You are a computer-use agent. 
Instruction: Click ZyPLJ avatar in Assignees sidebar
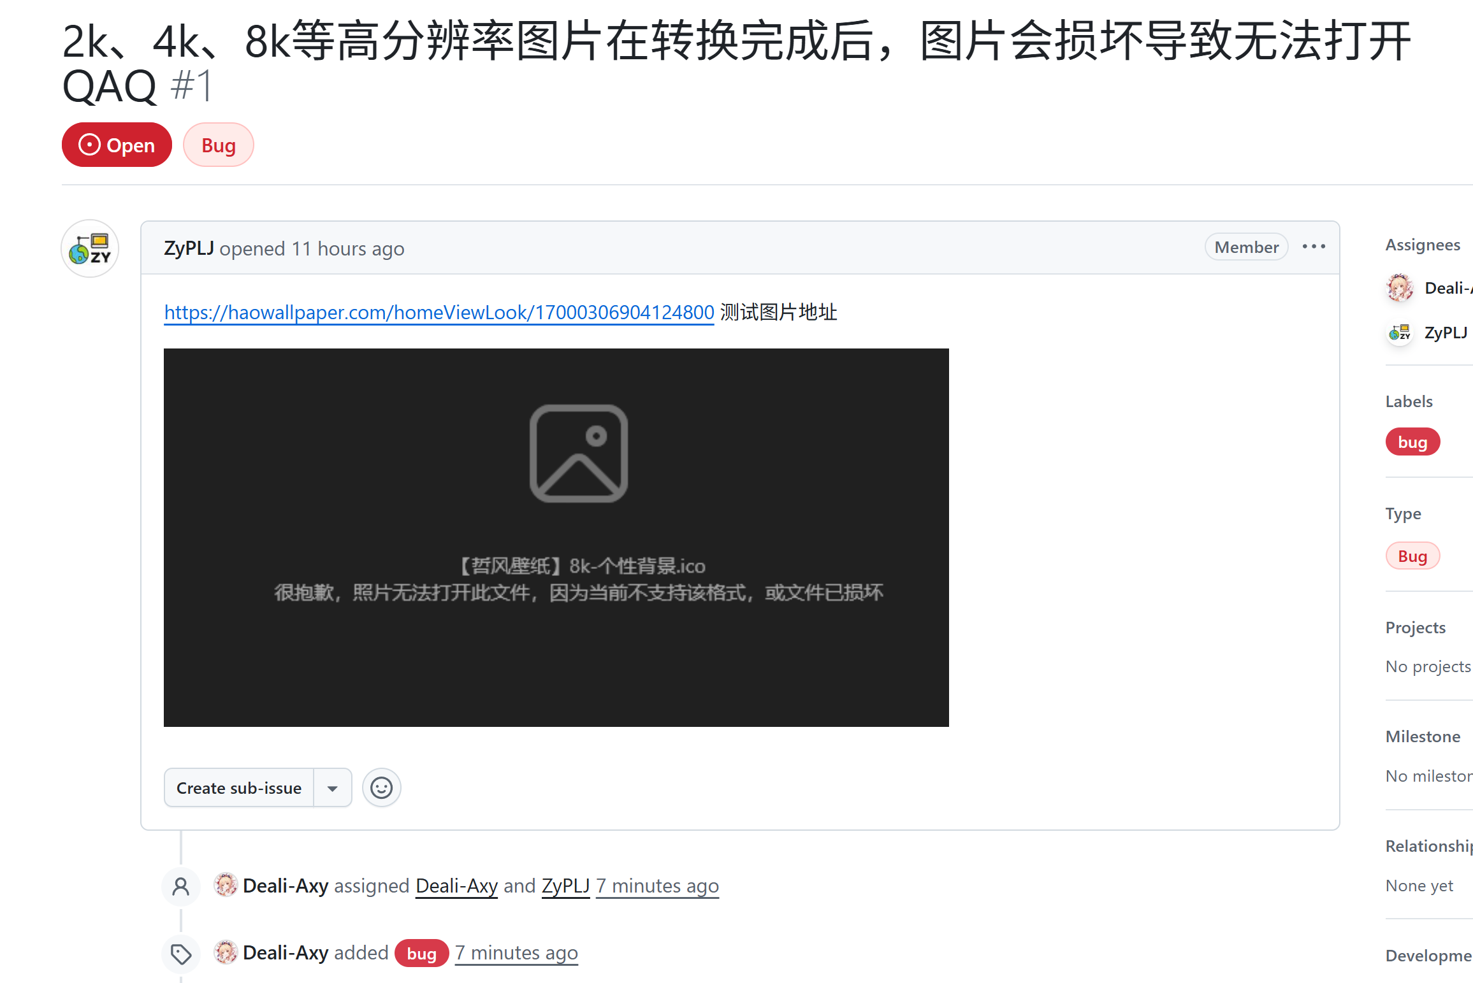pos(1400,333)
